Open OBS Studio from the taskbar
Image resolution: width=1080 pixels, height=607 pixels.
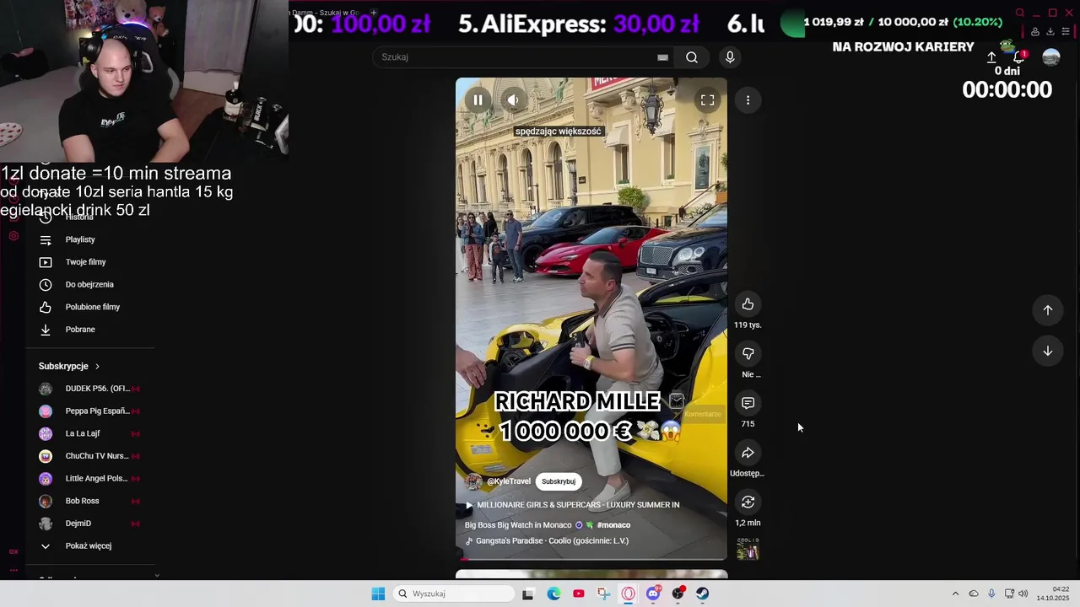click(678, 594)
